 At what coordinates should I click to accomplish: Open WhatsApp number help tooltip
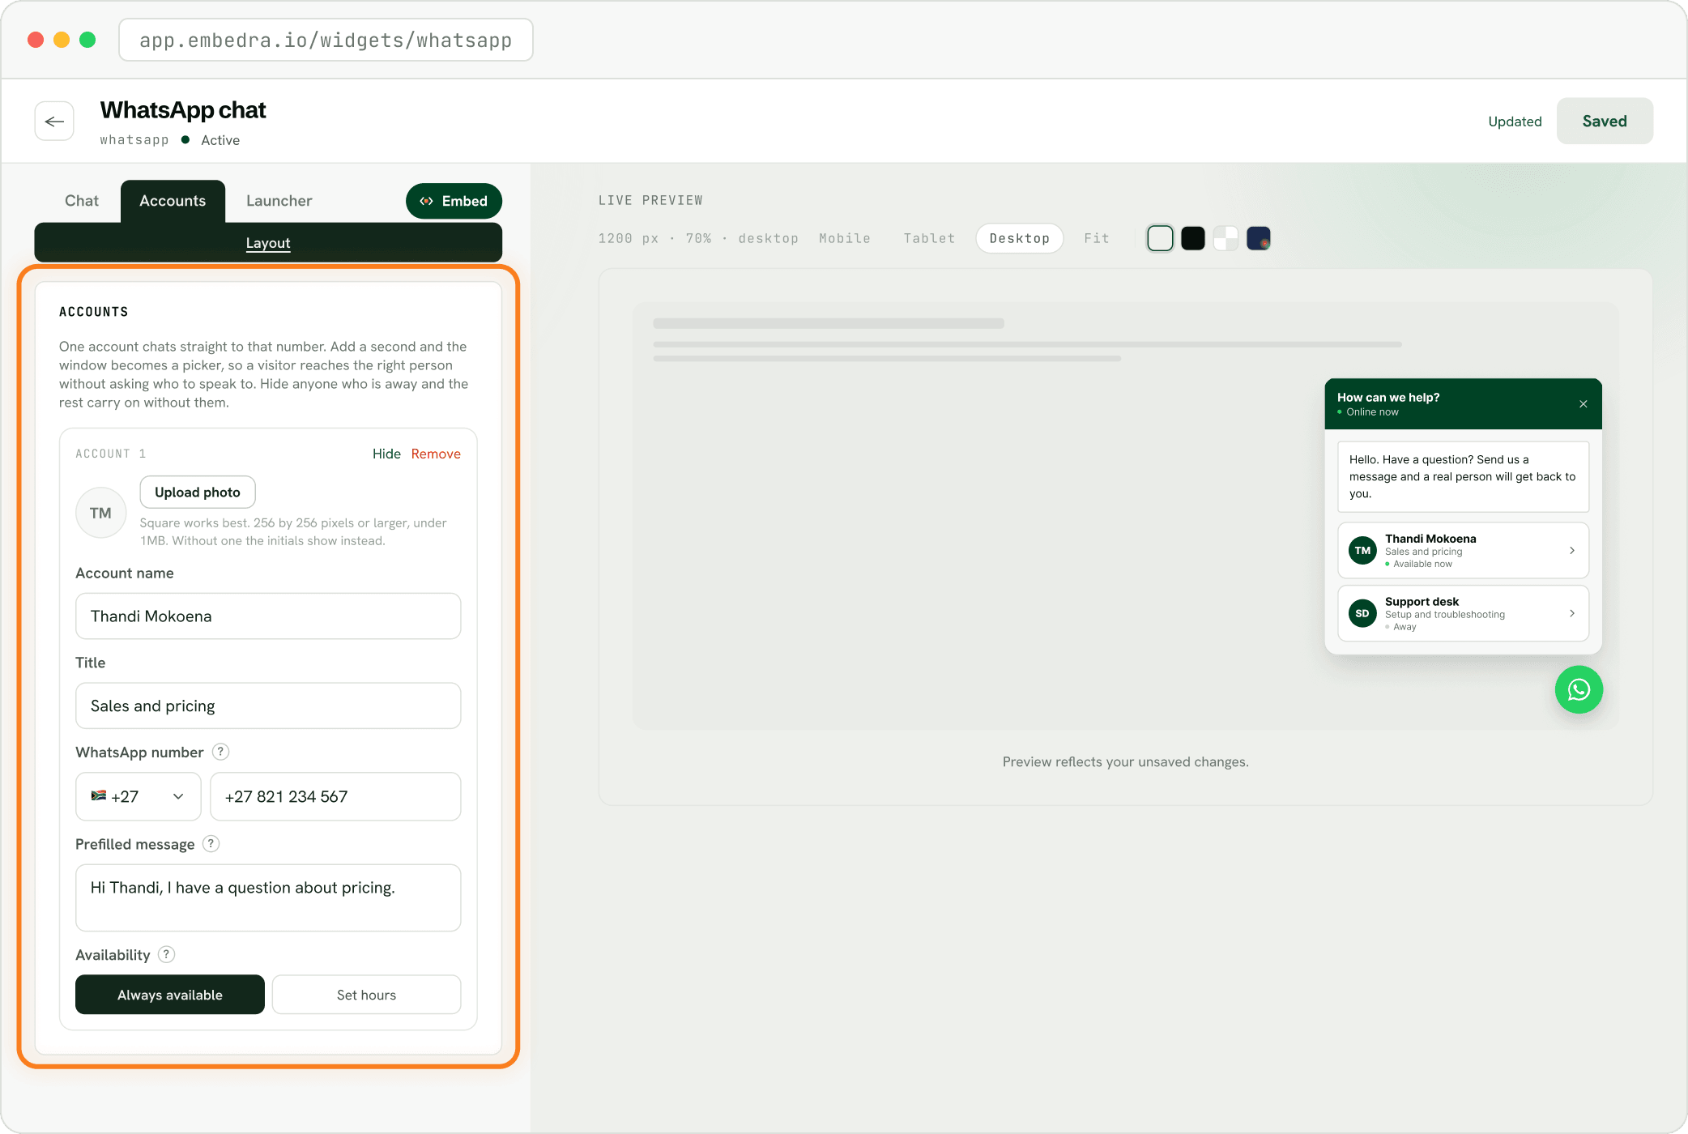tap(220, 752)
